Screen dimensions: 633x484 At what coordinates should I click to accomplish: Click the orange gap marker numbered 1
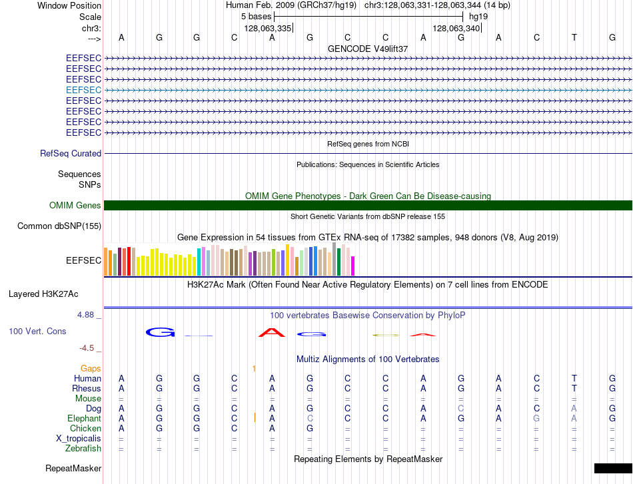(x=254, y=368)
